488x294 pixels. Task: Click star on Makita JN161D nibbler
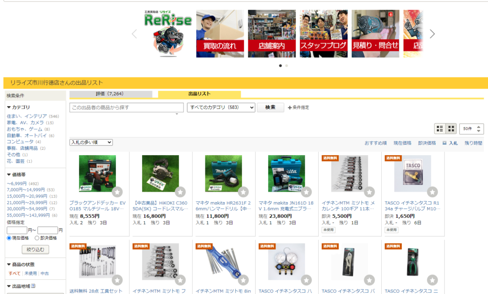(x=306, y=192)
